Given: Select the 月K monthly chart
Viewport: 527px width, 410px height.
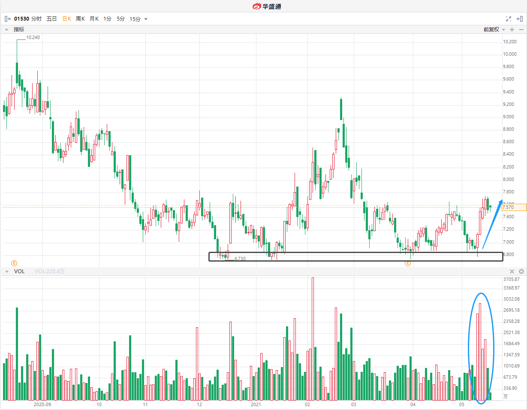Looking at the screenshot, I should [x=94, y=19].
